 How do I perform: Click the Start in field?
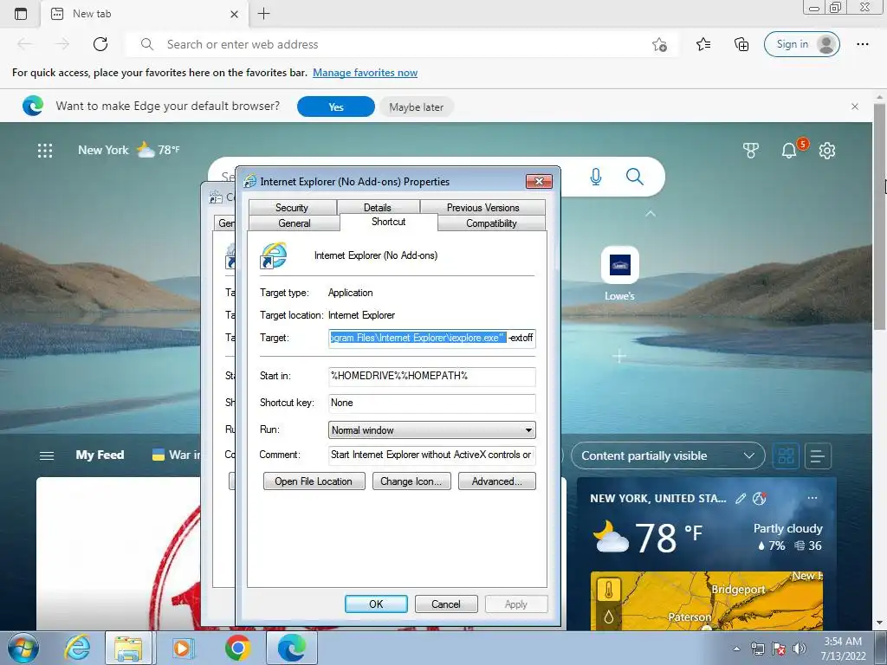(431, 377)
